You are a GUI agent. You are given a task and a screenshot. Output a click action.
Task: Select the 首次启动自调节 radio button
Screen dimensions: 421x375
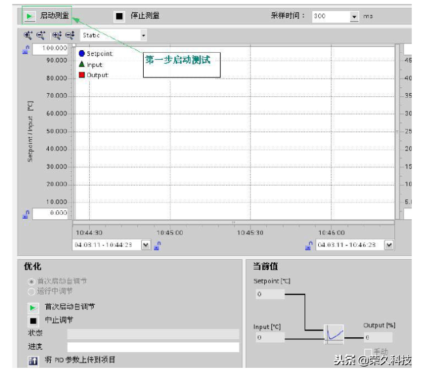(31, 281)
